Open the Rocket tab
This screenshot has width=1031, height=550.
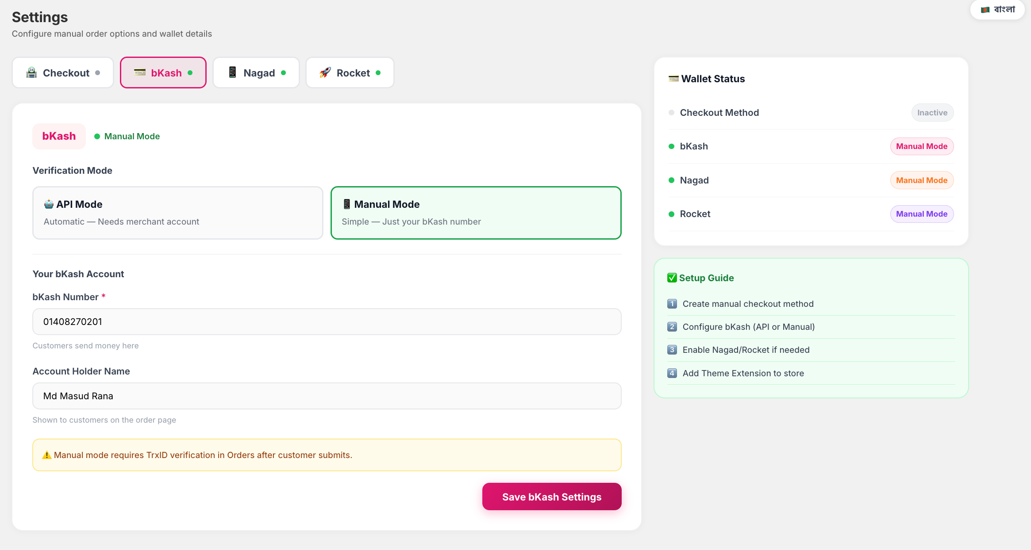(350, 73)
